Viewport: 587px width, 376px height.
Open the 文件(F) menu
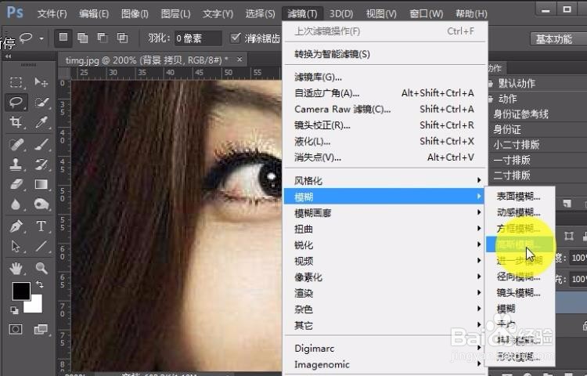click(x=52, y=14)
